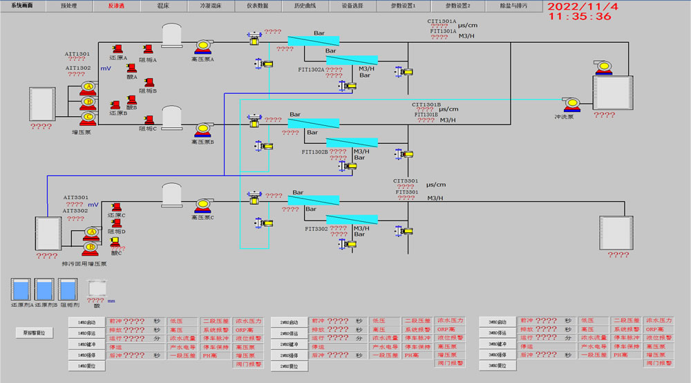Click the 2#RO停运 stop button
Screen dimensions: 691x383
[x=289, y=333]
